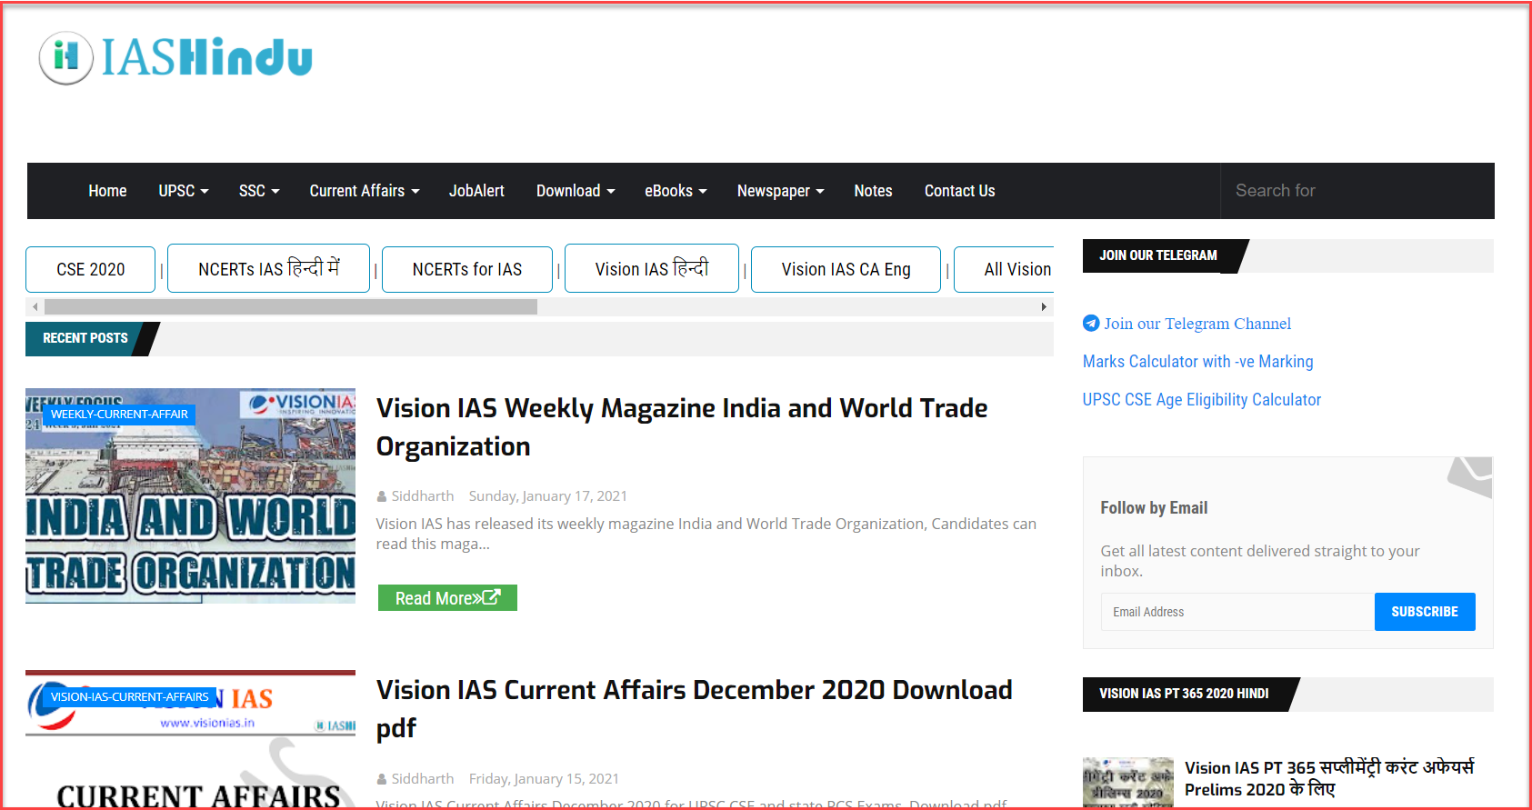Image resolution: width=1532 pixels, height=810 pixels.
Task: Click left arrow of horizontal scrollbar
Action: 35,307
